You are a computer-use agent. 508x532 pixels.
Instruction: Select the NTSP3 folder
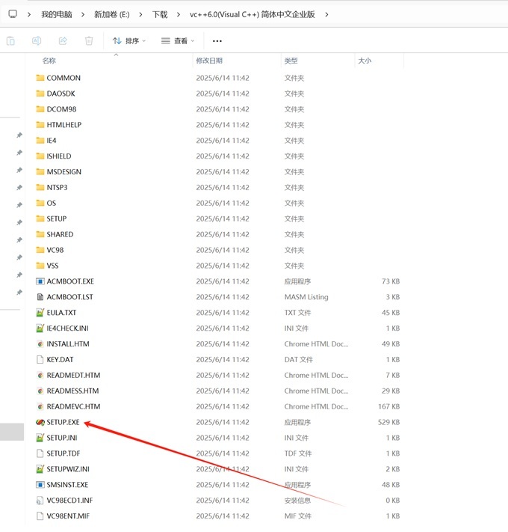(x=52, y=187)
